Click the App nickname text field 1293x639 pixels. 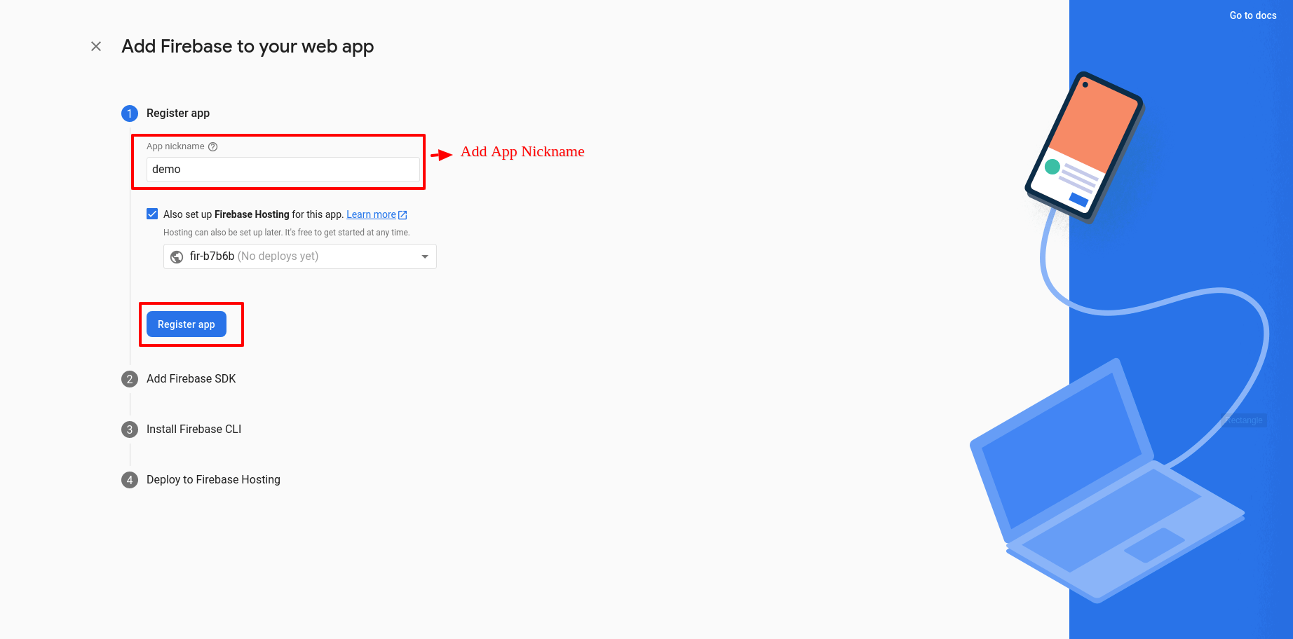coord(283,170)
